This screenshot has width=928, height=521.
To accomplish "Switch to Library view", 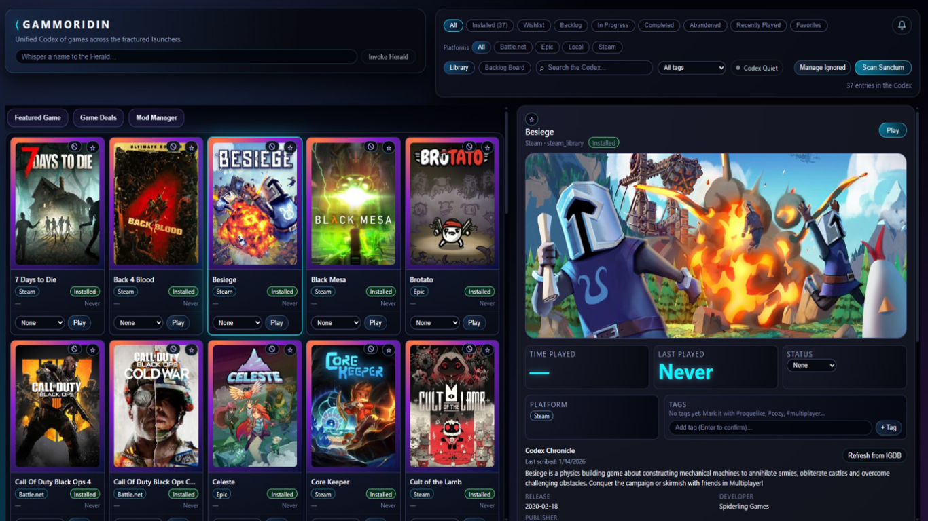I will (459, 68).
